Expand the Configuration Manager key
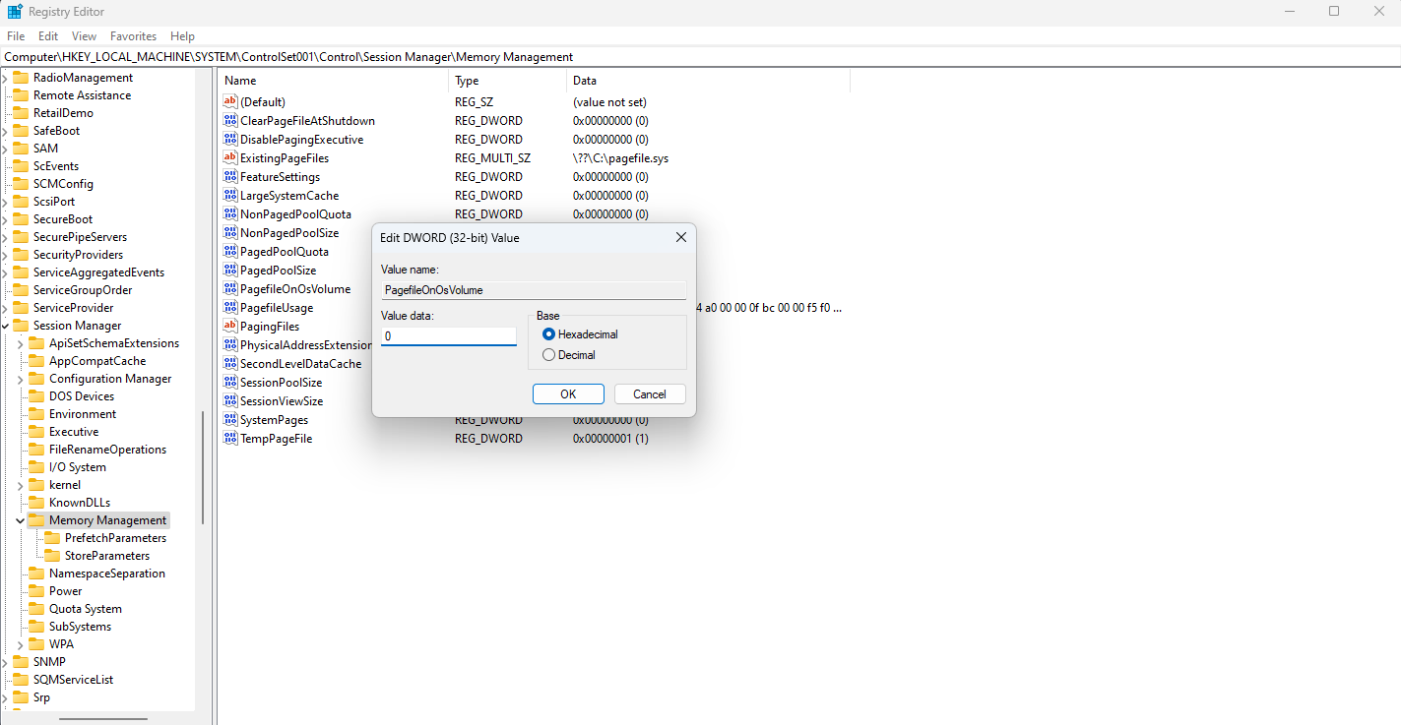1401x725 pixels. [20, 379]
